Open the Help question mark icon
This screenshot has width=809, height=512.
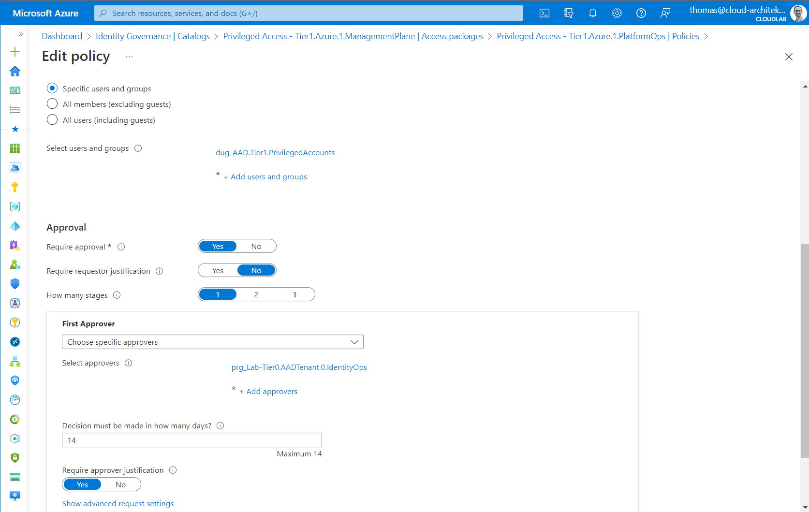(641, 13)
